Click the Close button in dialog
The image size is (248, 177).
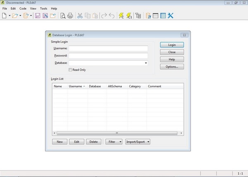pos(172,52)
